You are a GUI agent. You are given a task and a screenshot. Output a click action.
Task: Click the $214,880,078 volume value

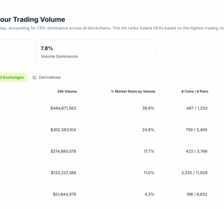pos(63,151)
